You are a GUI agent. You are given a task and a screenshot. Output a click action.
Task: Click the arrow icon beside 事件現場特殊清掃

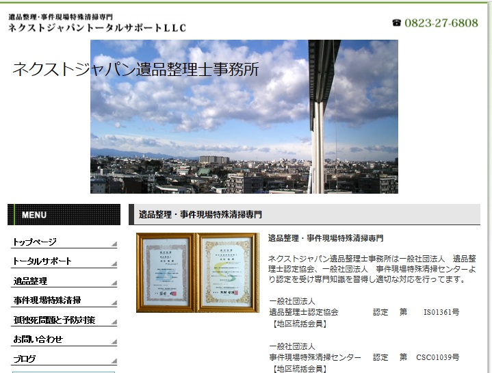coord(114,303)
